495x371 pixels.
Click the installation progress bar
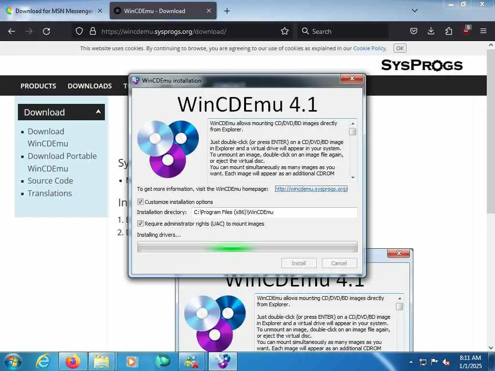point(247,247)
